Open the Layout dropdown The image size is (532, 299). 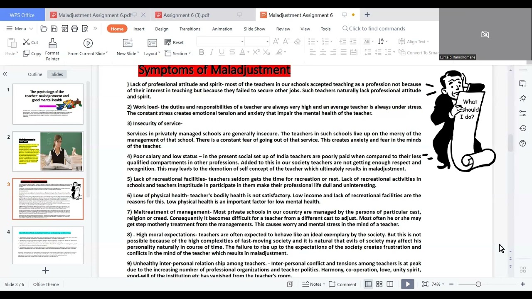(x=152, y=54)
